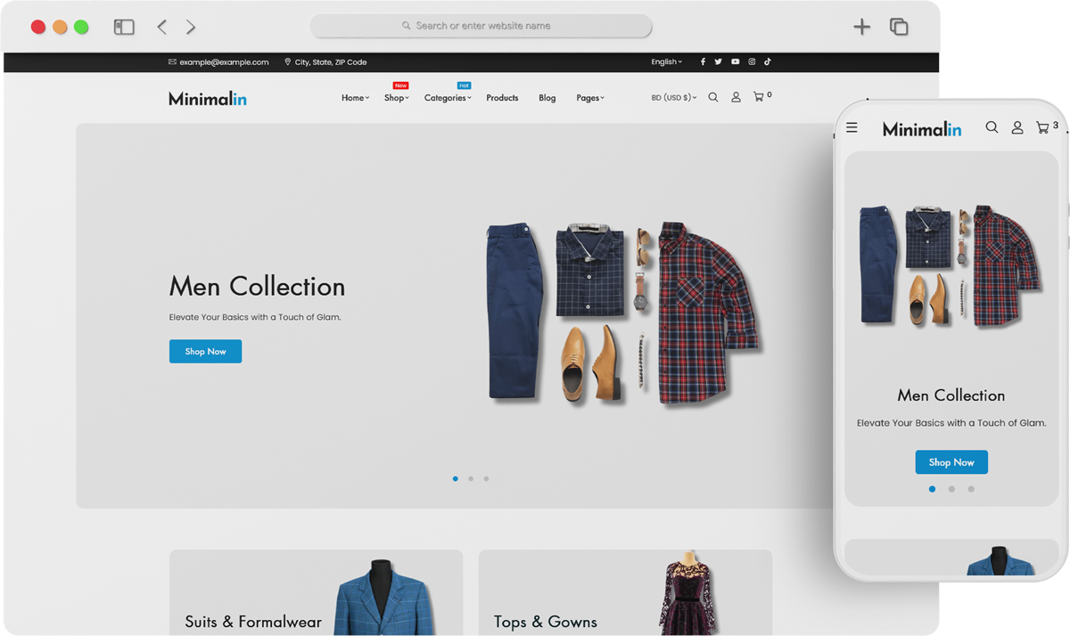Expand the Home menu dropdown
Viewport: 1070px width, 636px height.
355,98
